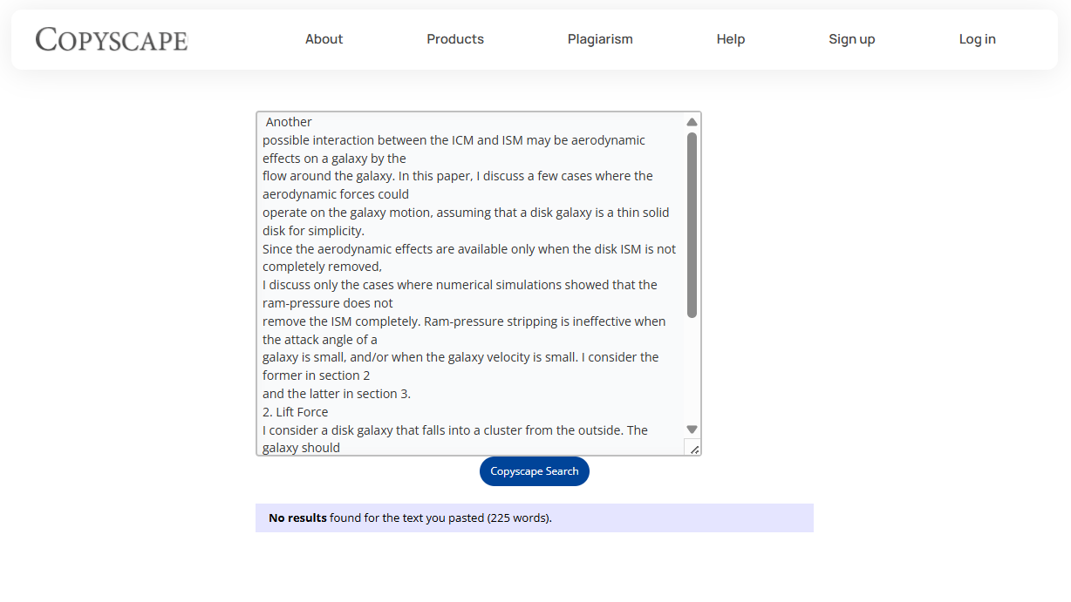Click the text area's resize corner handle

coord(693,448)
